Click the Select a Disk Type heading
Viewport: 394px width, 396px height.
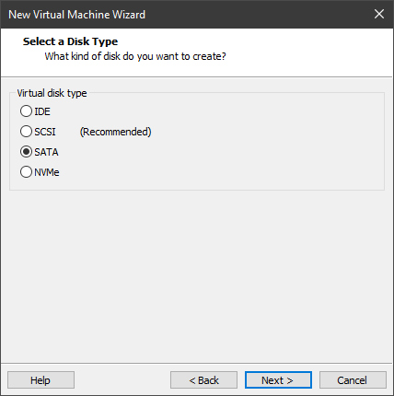coord(70,41)
